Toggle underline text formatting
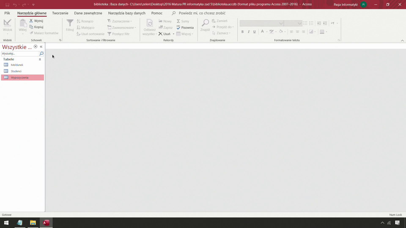The image size is (406, 228). click(x=254, y=32)
